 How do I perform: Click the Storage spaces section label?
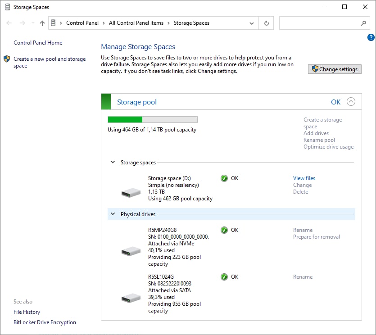click(x=138, y=163)
